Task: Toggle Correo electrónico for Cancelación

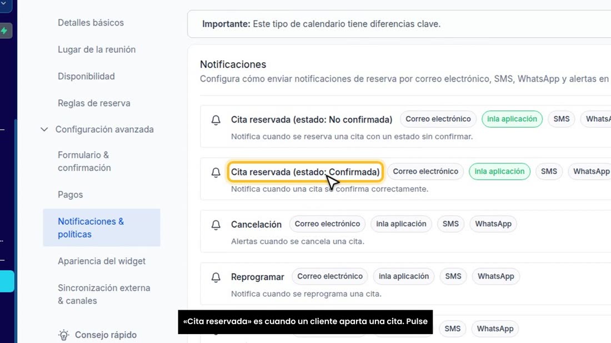Action: pyautogui.click(x=327, y=224)
